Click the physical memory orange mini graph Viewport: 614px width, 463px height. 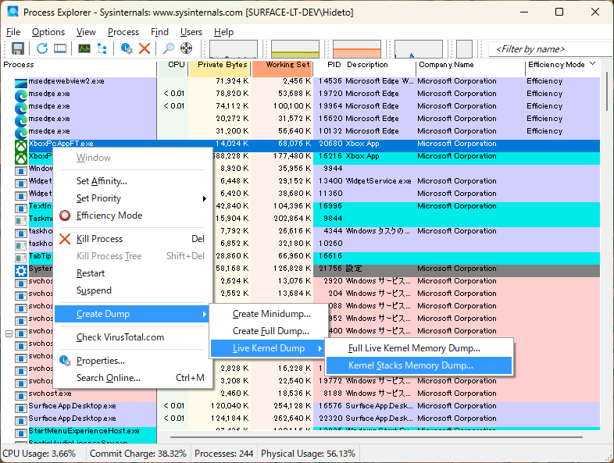[x=357, y=49]
